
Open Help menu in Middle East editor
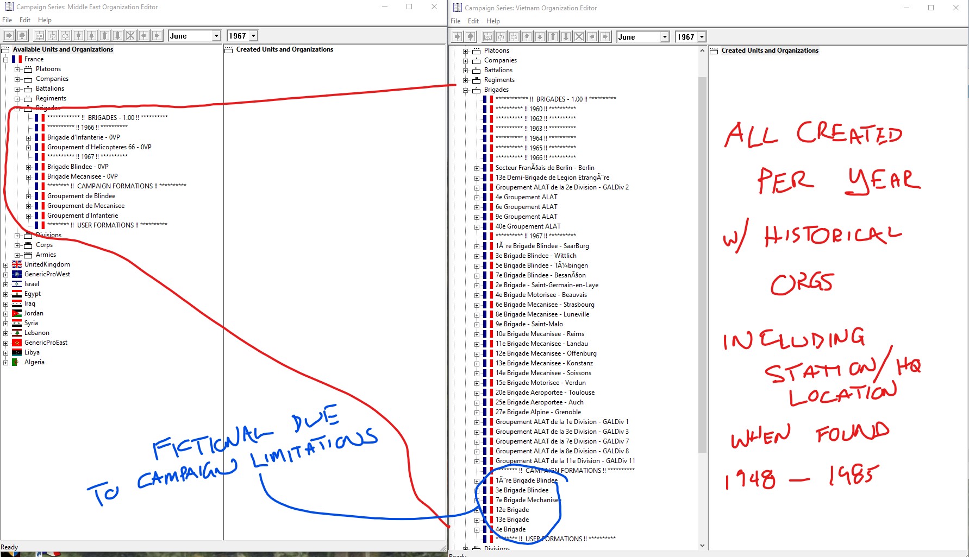point(45,20)
